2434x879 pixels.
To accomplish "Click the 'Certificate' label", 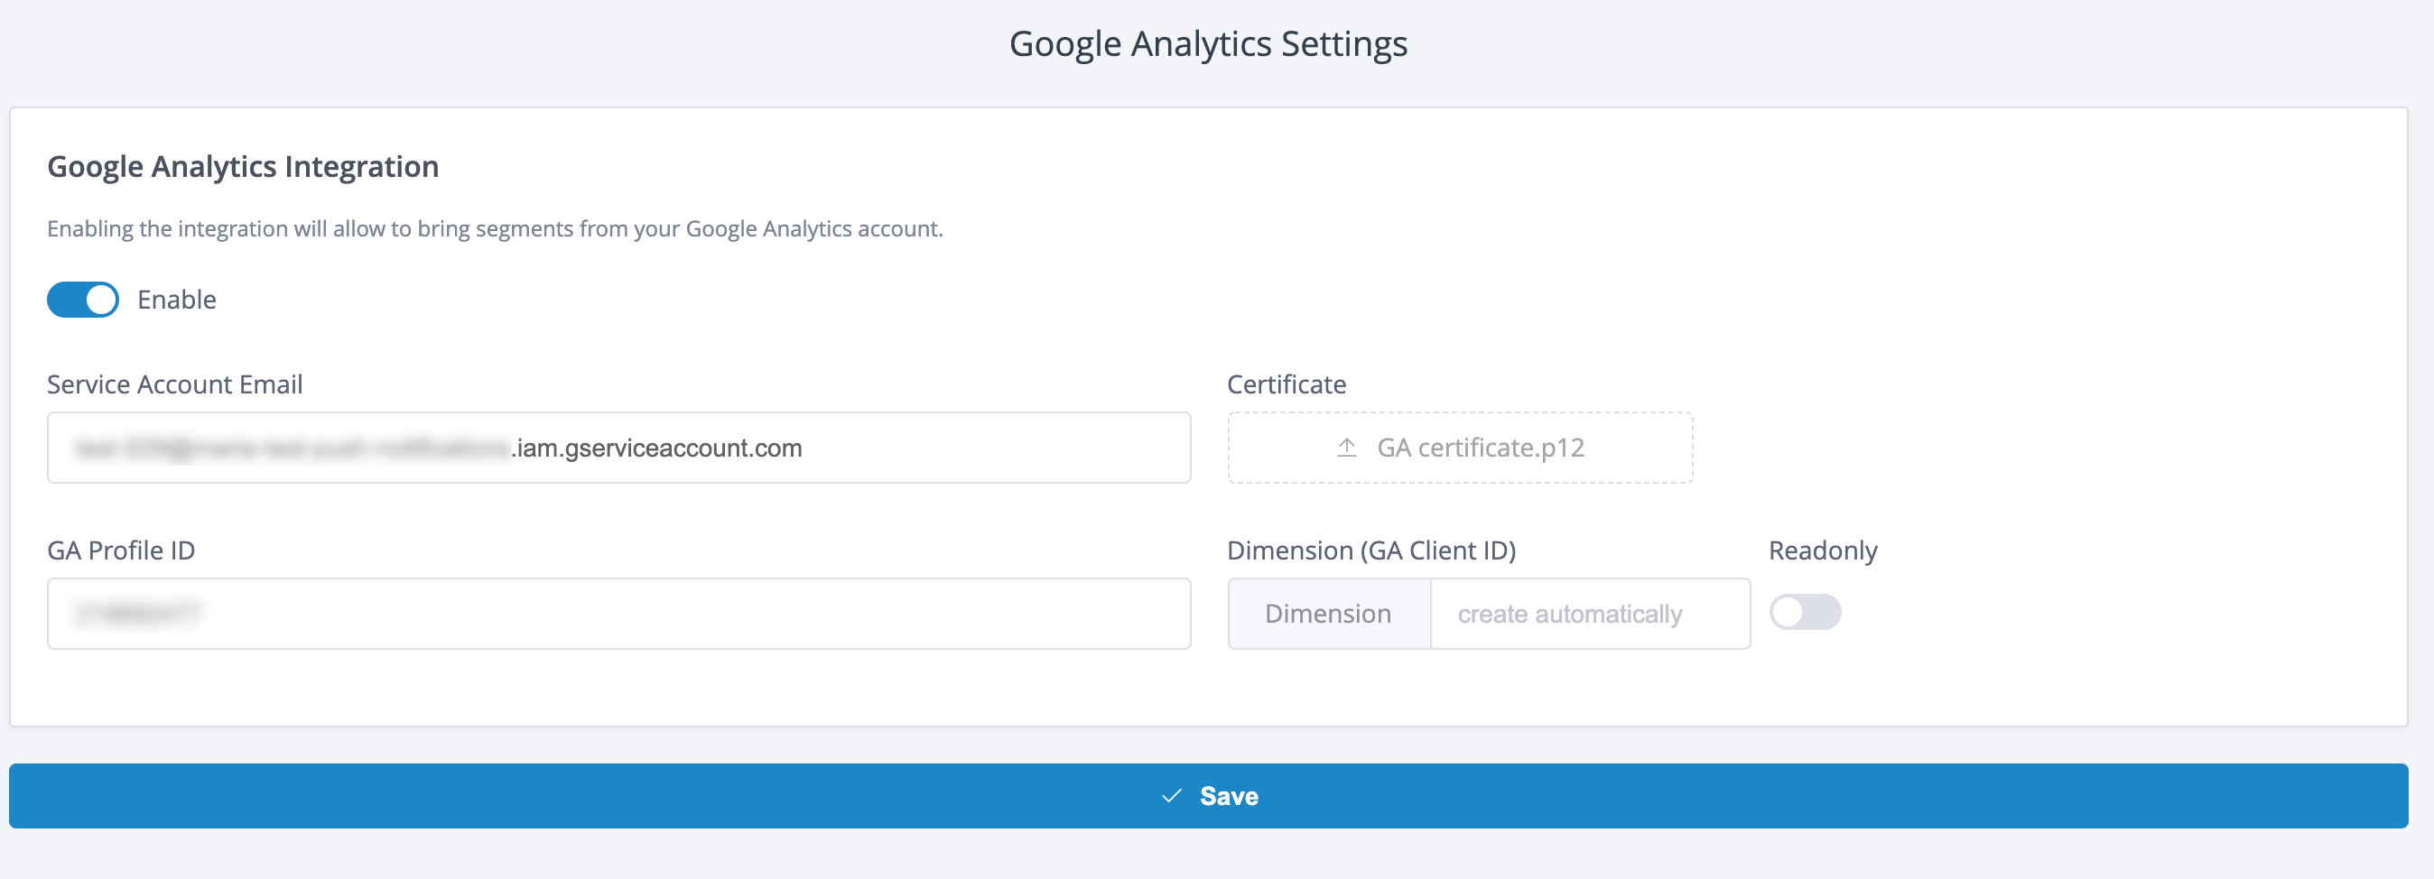I will [1286, 384].
